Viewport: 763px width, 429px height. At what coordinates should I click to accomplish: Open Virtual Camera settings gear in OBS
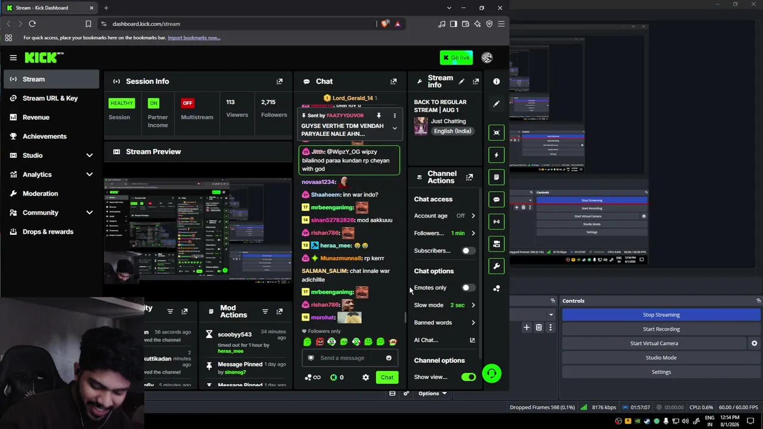(x=754, y=343)
